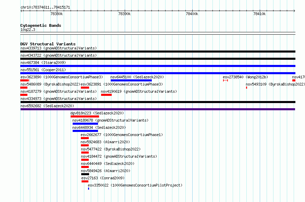Image resolution: width=305 pixels, height=202 pixels.
Task: Select the blue bar under nsv4189678
Action: [85, 124]
